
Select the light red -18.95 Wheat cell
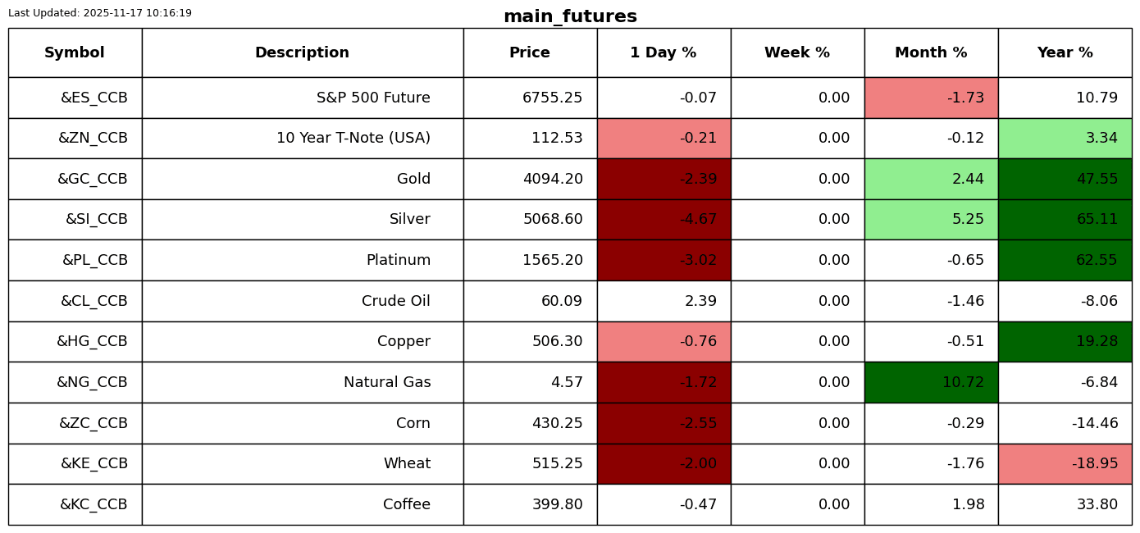click(x=1065, y=464)
